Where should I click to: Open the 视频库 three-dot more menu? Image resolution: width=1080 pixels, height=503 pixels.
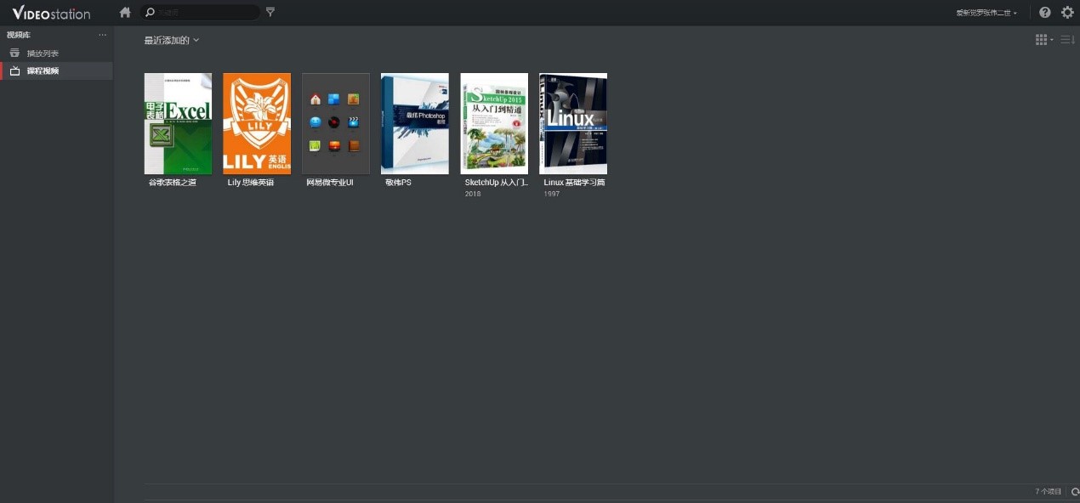[103, 35]
